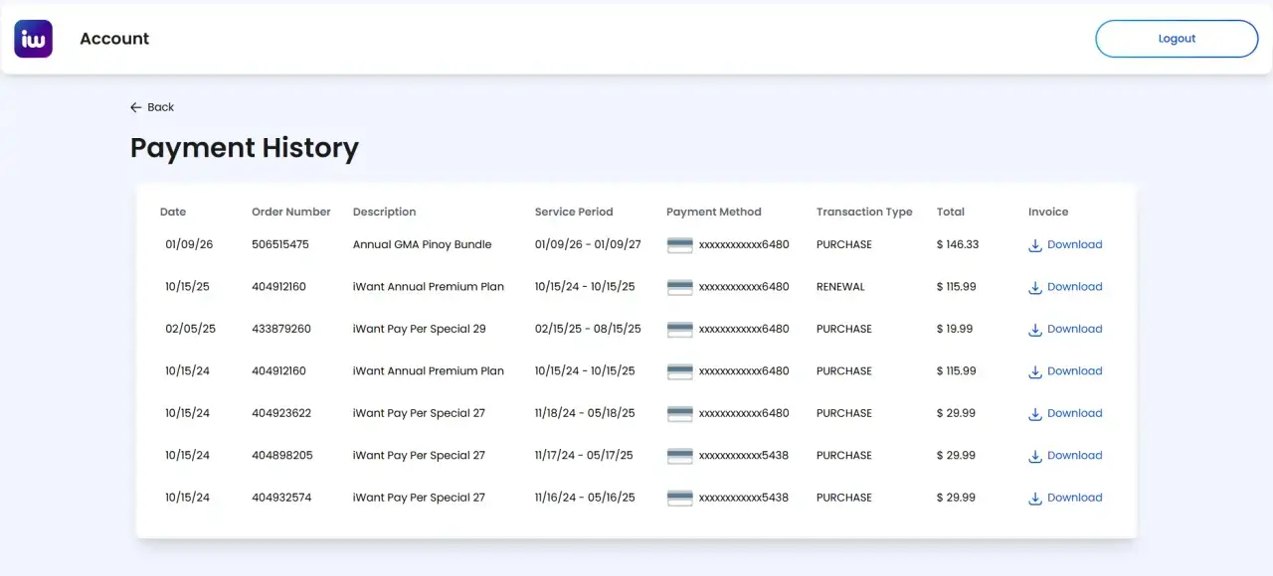Go back using the Back arrow link
The width and height of the screenshot is (1273, 576).
[x=152, y=107]
